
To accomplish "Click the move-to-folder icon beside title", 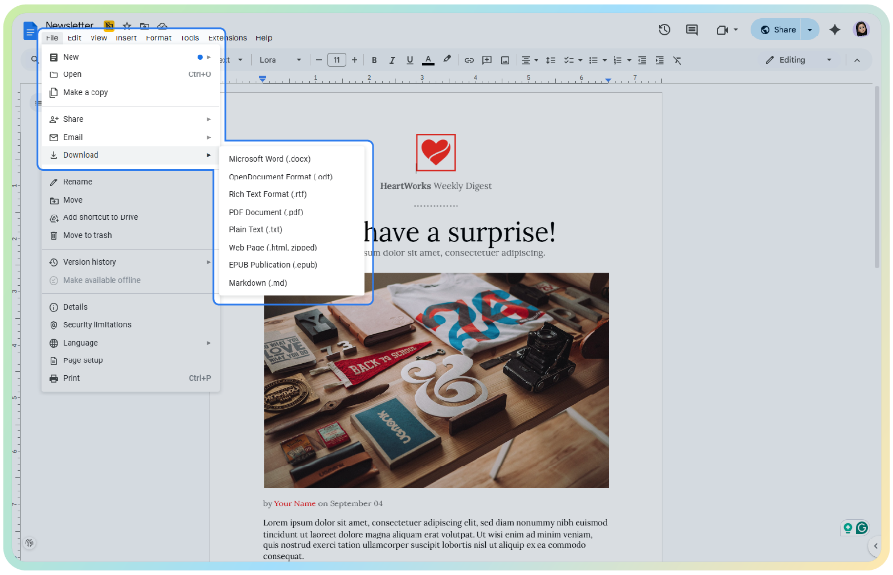I will (145, 26).
